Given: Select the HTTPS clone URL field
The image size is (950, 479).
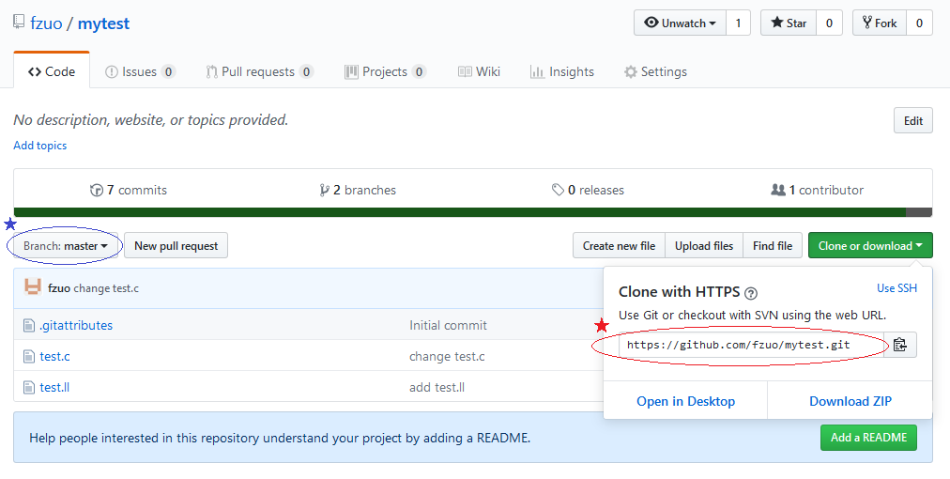Looking at the screenshot, I should pos(751,345).
